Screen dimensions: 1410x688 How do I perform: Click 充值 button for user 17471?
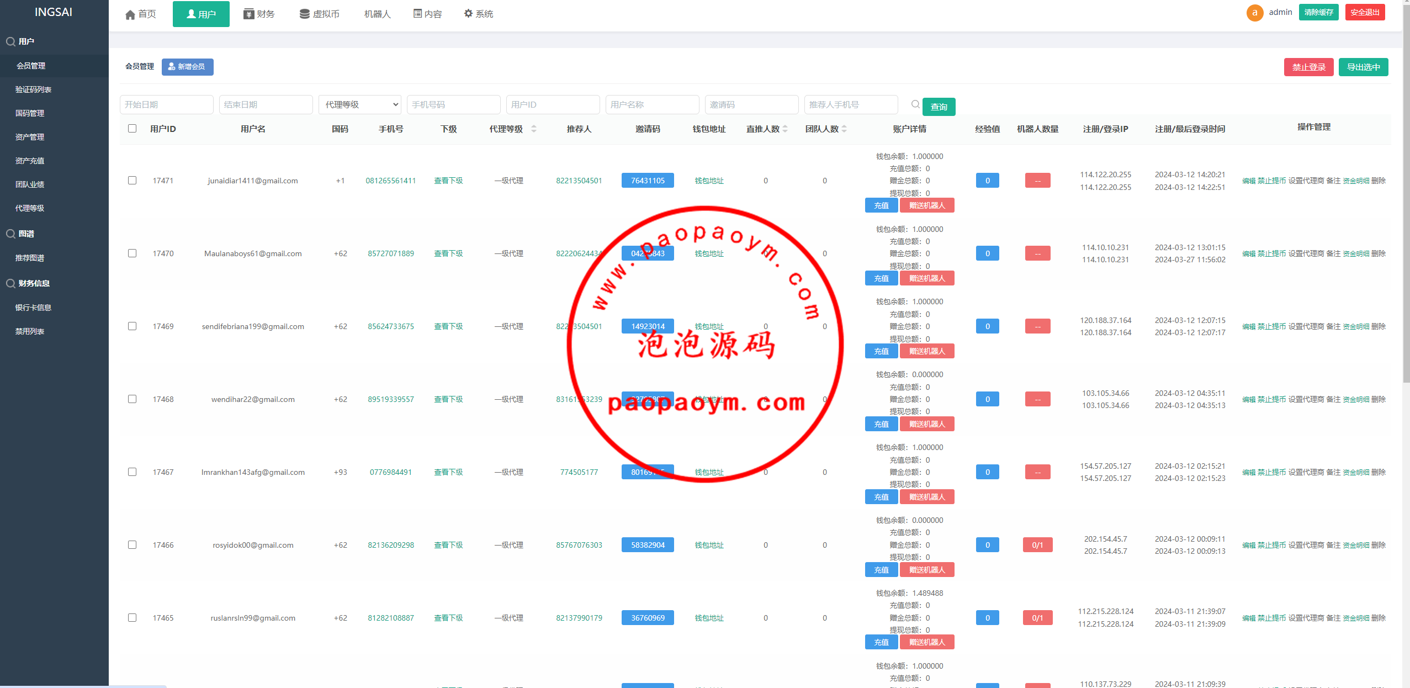pyautogui.click(x=882, y=205)
